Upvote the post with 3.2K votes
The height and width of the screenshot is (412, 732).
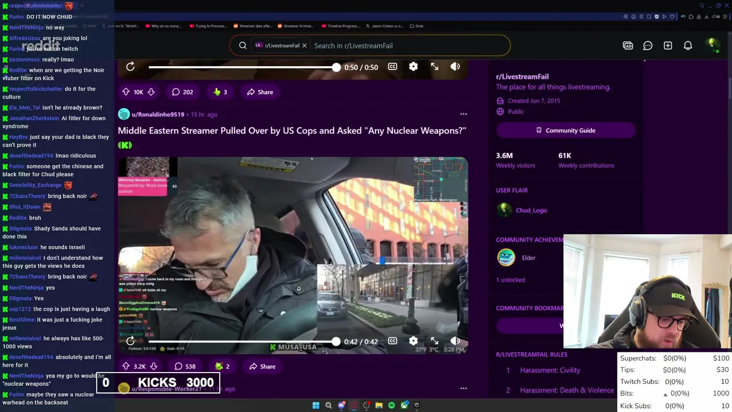[x=126, y=366]
